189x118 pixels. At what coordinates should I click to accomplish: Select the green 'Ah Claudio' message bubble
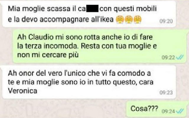(x=100, y=46)
